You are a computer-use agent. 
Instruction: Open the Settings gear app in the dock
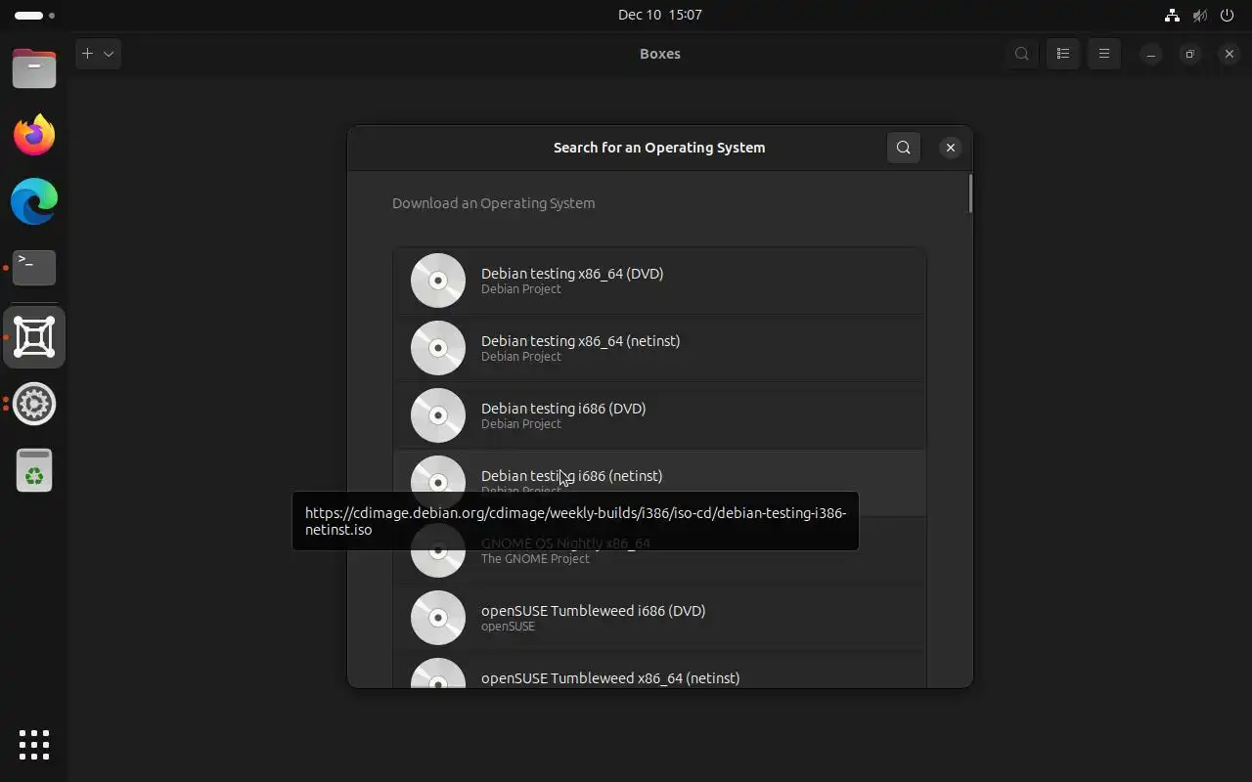pyautogui.click(x=34, y=404)
